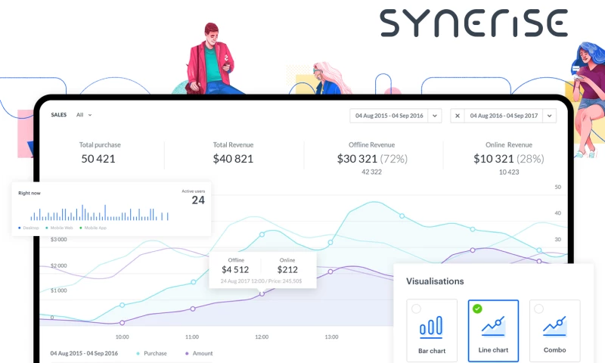The height and width of the screenshot is (363, 605).
Task: Click the Online $212 tooltip value
Action: (287, 270)
